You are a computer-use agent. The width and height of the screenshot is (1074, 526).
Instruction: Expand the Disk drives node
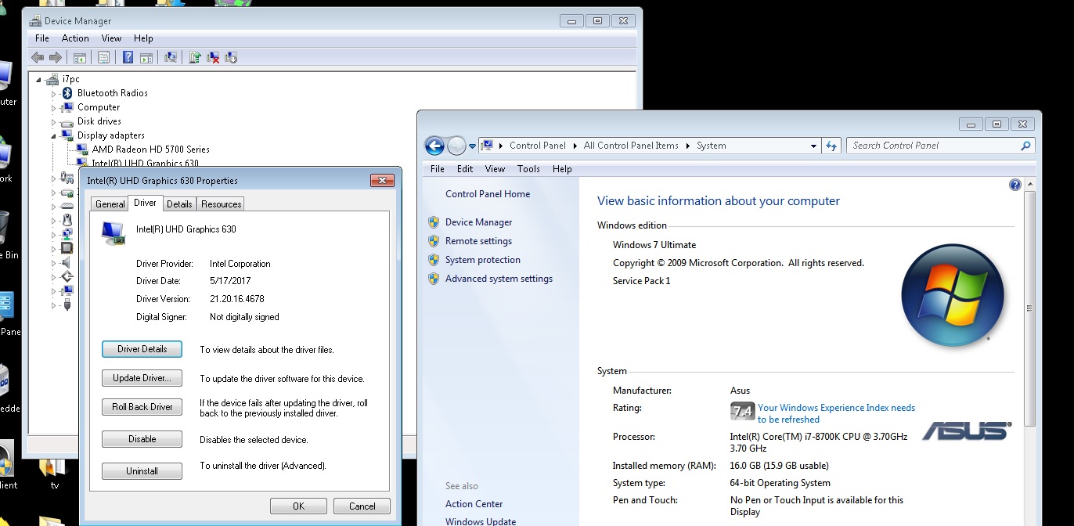[54, 121]
